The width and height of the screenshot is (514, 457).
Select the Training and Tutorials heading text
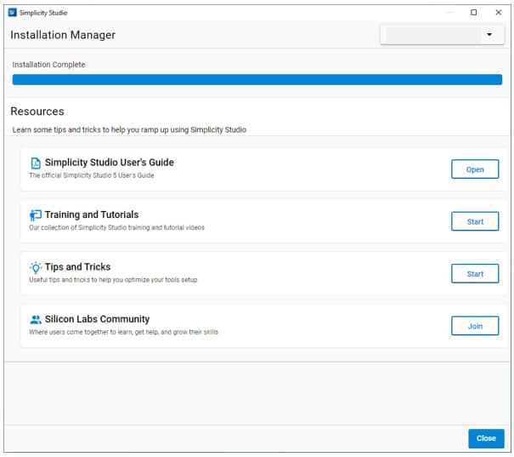(91, 214)
